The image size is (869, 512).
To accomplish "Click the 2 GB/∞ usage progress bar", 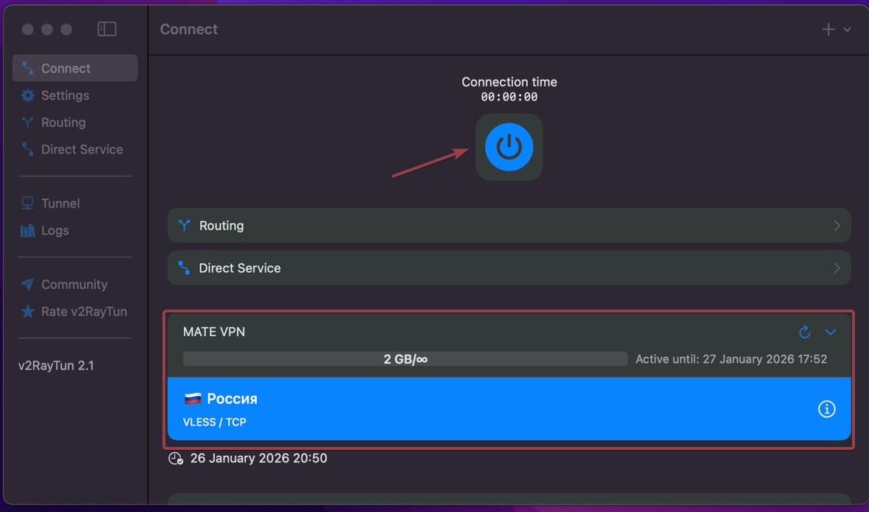I will 404,358.
